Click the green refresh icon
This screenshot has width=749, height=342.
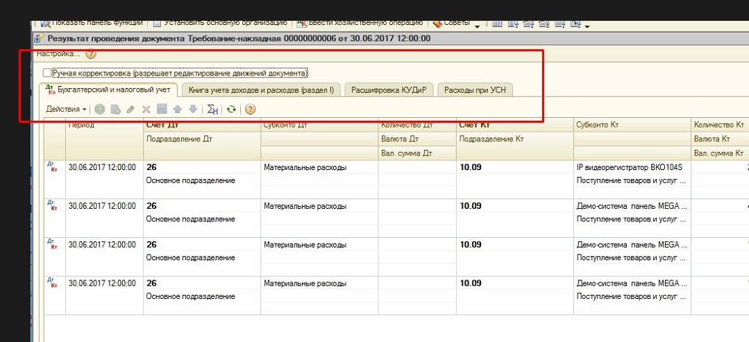[x=231, y=109]
